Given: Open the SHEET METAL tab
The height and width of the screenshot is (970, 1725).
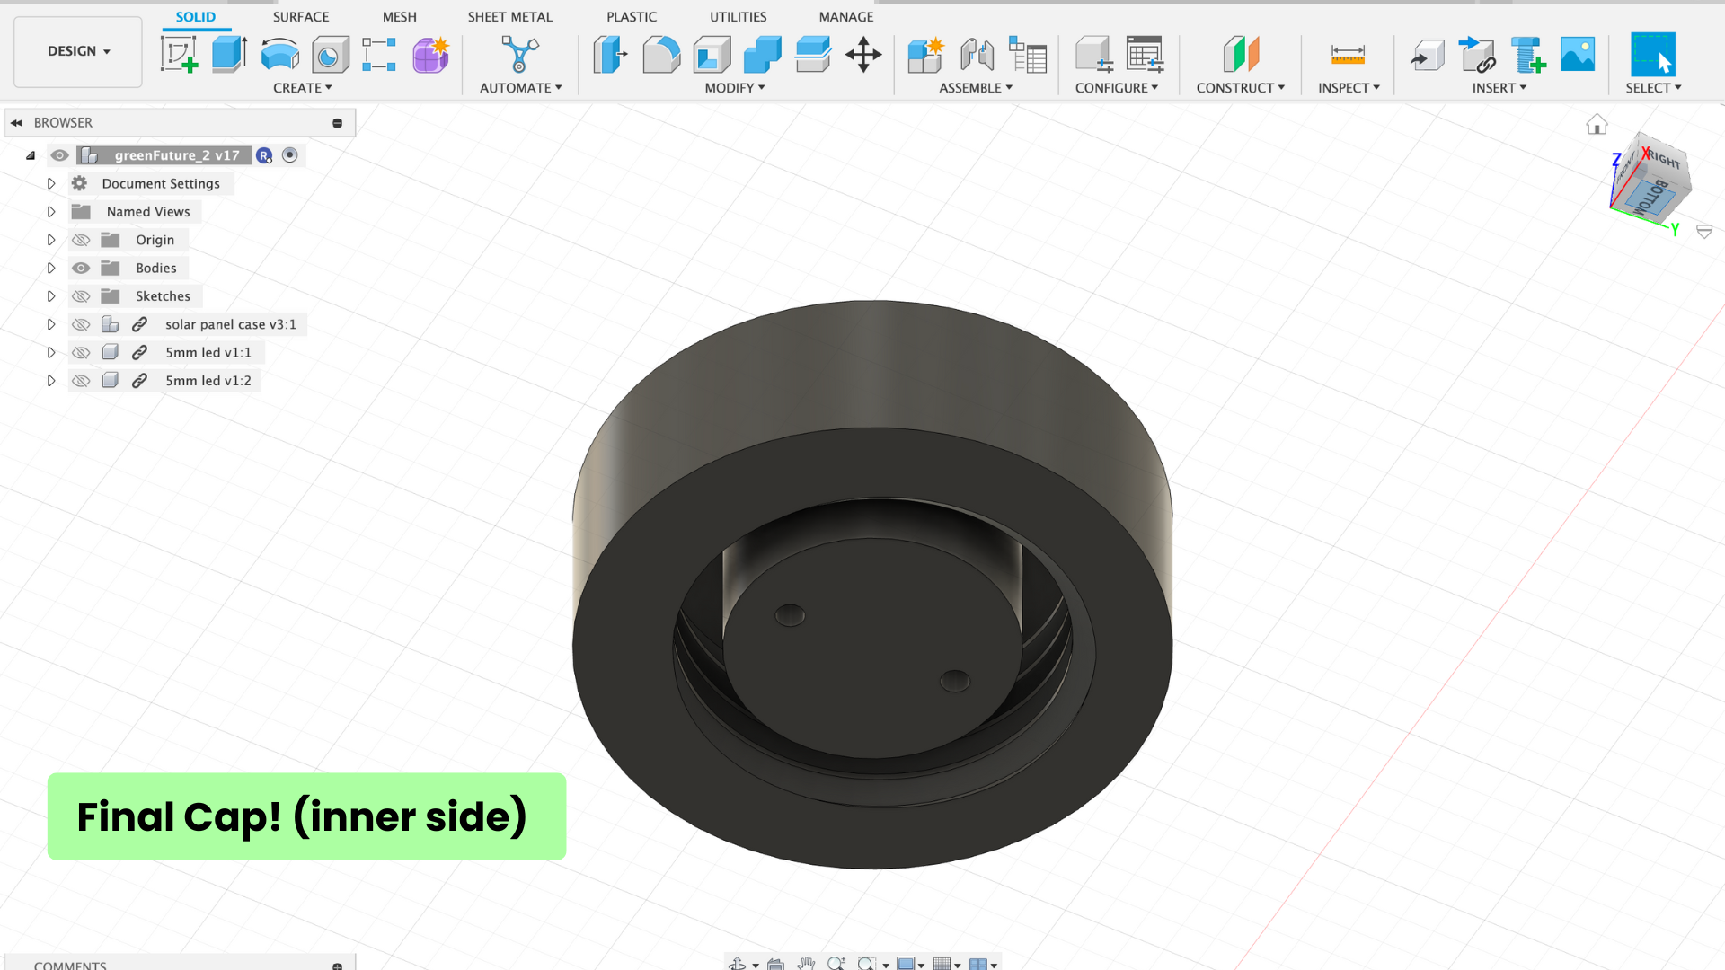Looking at the screenshot, I should point(509,16).
